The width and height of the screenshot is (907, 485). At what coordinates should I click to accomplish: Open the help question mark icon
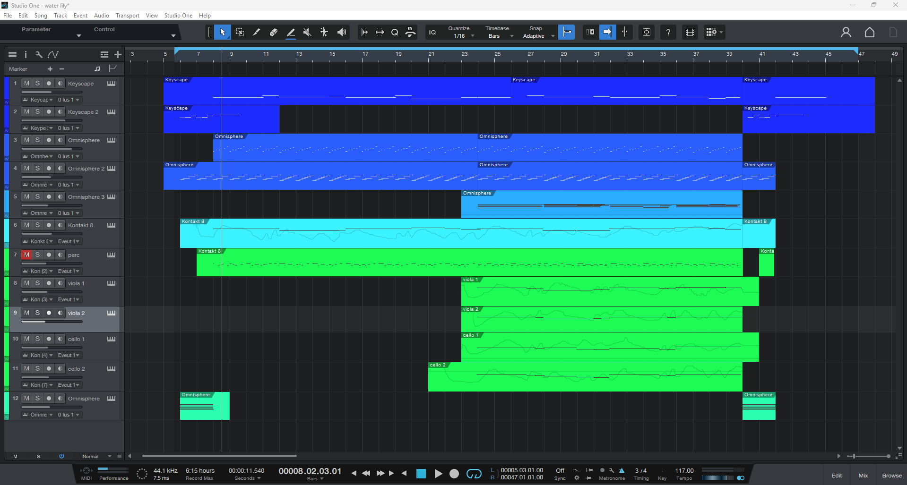(668, 32)
